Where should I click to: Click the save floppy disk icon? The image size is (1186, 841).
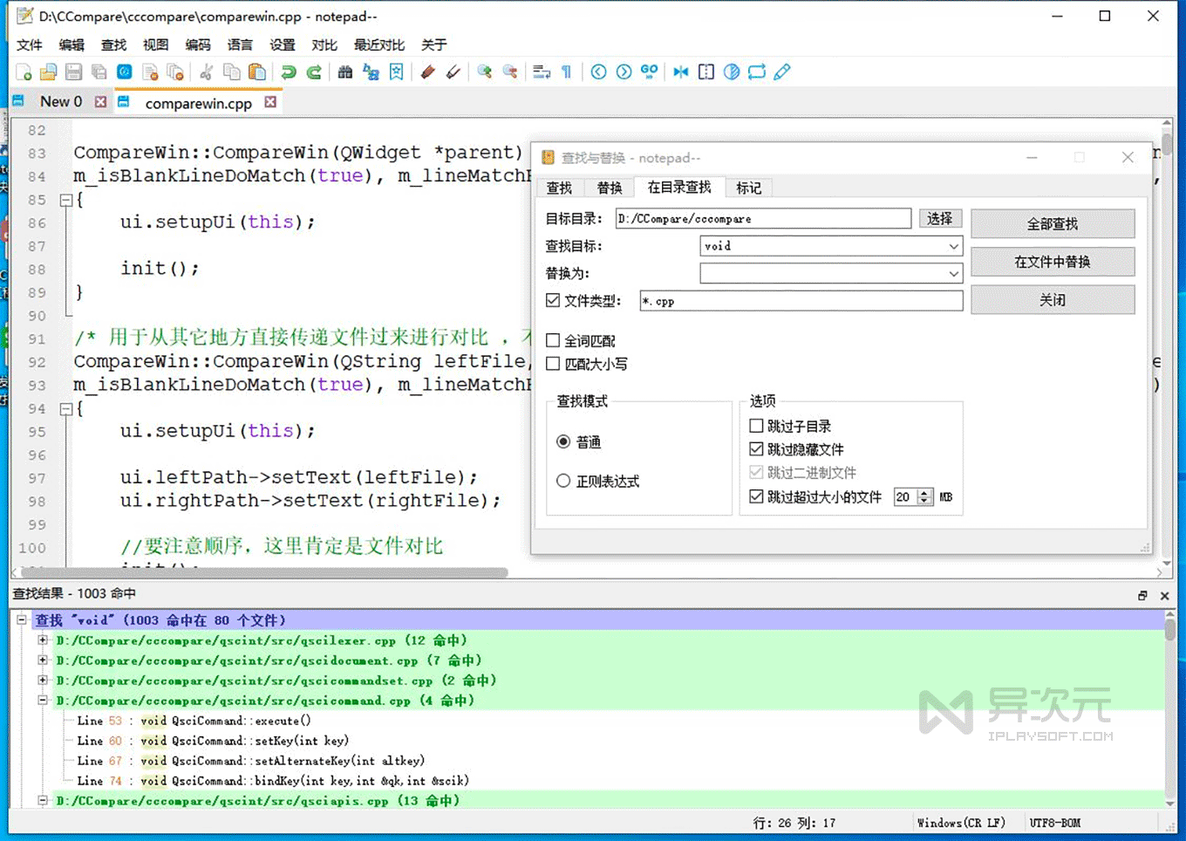click(74, 72)
